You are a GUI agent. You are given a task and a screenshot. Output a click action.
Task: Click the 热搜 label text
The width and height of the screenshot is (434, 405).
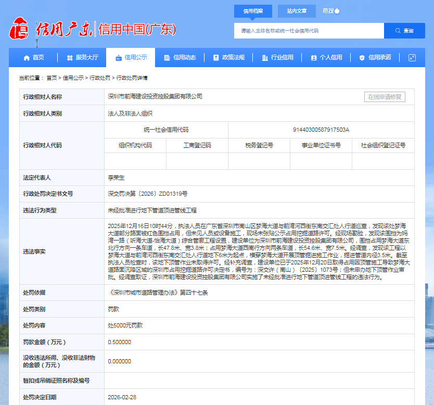[x=328, y=10]
